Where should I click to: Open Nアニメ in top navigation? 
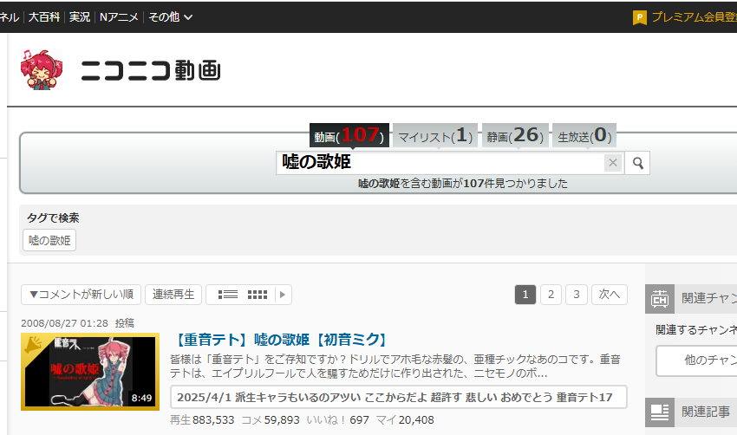pyautogui.click(x=119, y=17)
